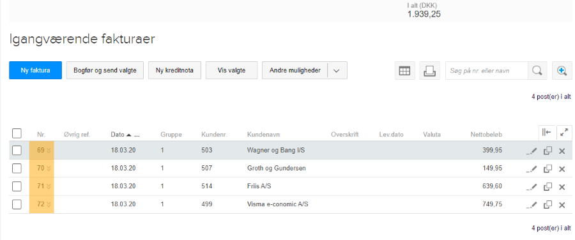This screenshot has height=240, width=575.
Task: Click customer name Wagner og Bang I/S
Action: pyautogui.click(x=275, y=150)
